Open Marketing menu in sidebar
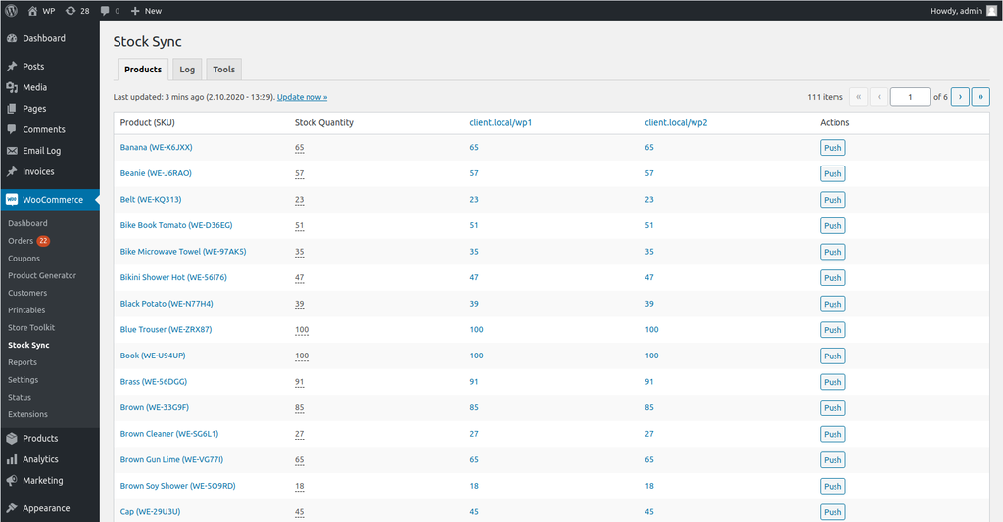 (x=42, y=481)
